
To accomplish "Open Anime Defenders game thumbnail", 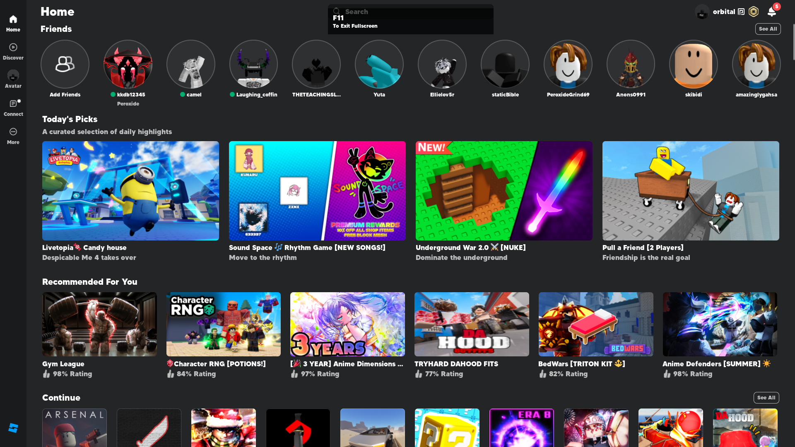I will point(720,324).
